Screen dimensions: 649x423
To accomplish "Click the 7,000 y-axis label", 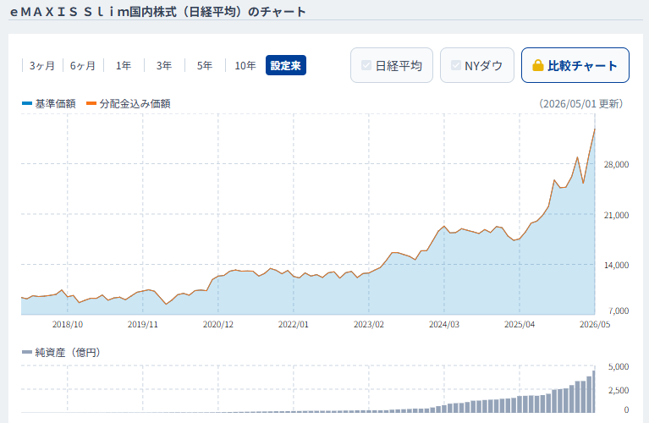I will [619, 310].
